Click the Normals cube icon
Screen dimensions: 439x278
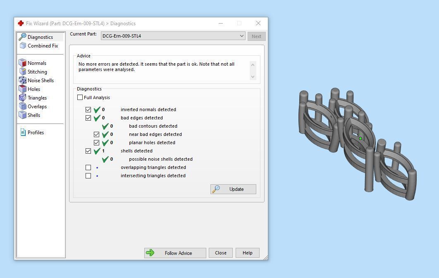pyautogui.click(x=22, y=63)
